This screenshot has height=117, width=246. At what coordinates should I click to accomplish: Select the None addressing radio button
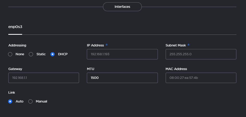point(10,54)
